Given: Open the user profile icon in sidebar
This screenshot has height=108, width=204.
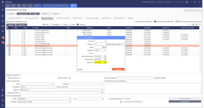Looking at the screenshot, I should pyautogui.click(x=2, y=105).
